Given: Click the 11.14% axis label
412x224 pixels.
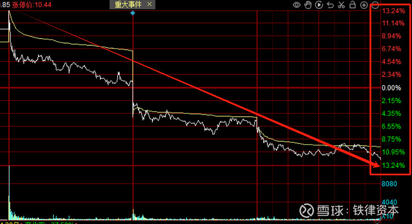Looking at the screenshot, I should (x=393, y=23).
